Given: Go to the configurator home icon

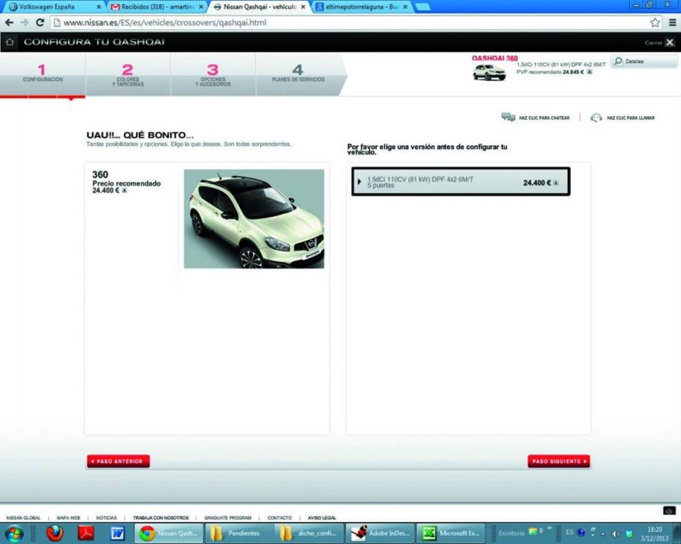Looking at the screenshot, I should pyautogui.click(x=10, y=42).
